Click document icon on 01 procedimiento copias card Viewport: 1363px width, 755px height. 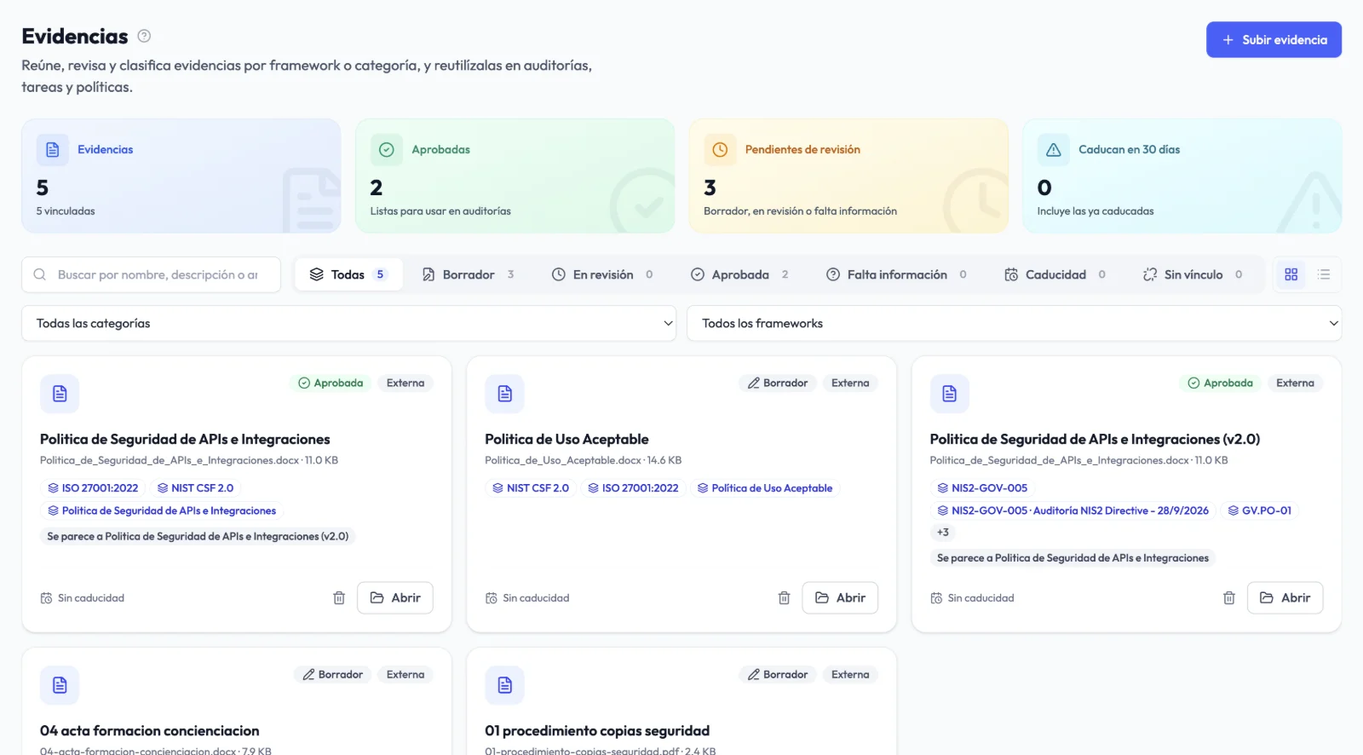(x=504, y=685)
